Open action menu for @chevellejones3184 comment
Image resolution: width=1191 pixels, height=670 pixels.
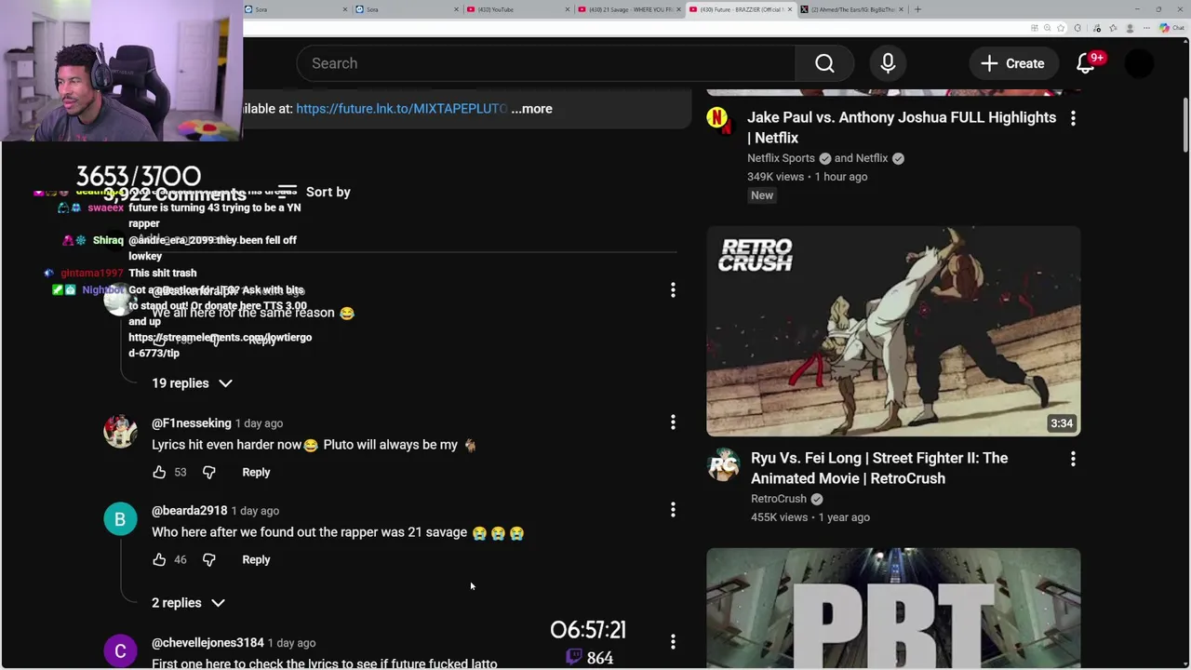tap(673, 642)
